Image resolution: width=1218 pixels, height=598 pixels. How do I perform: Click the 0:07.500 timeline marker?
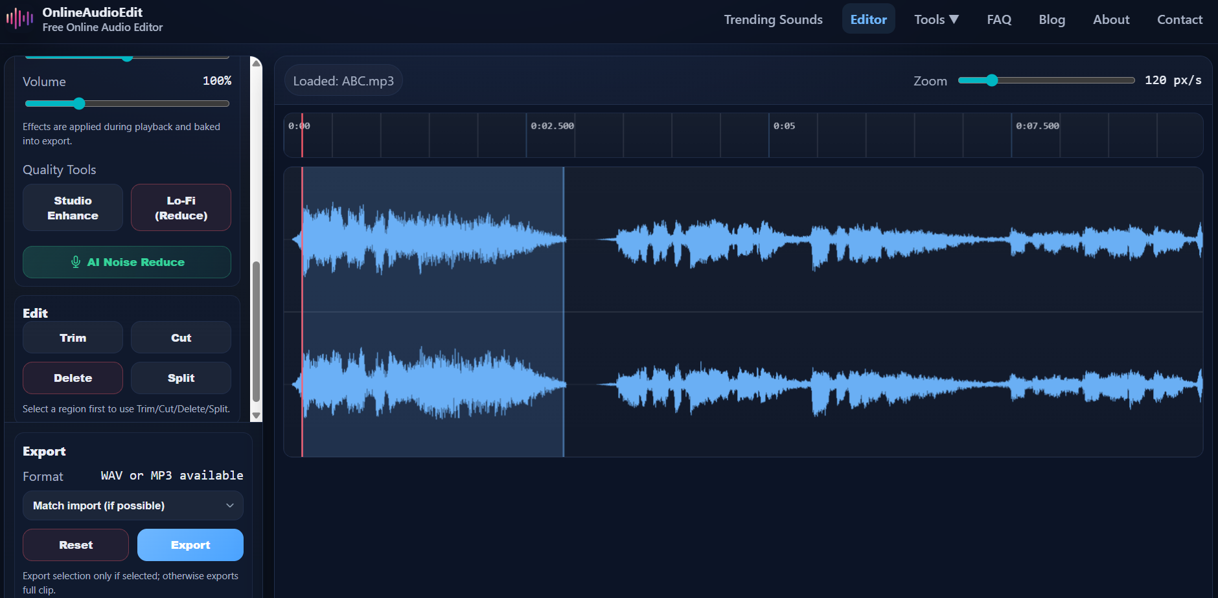coord(1037,126)
